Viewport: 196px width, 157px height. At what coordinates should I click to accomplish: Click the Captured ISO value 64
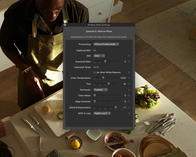95,50
